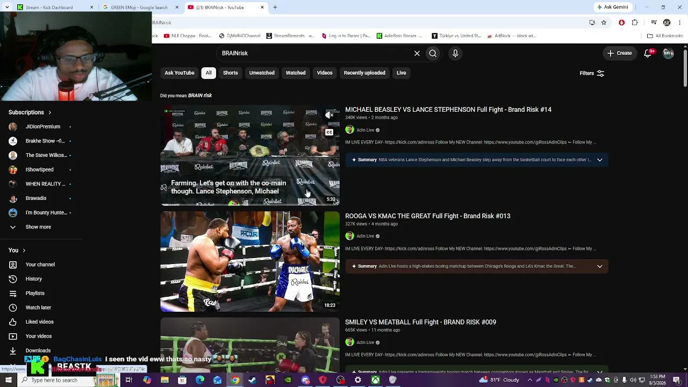Open Downloads in the sidebar
The image size is (688, 387).
38,350
